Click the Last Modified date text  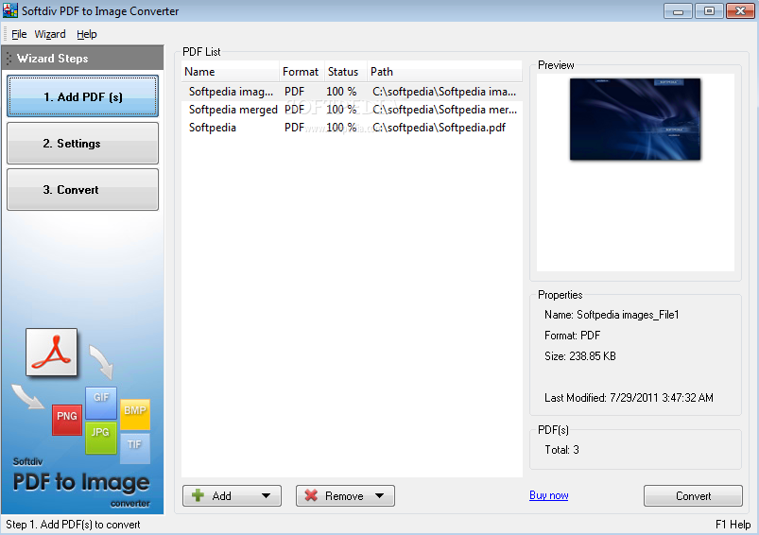pos(629,398)
